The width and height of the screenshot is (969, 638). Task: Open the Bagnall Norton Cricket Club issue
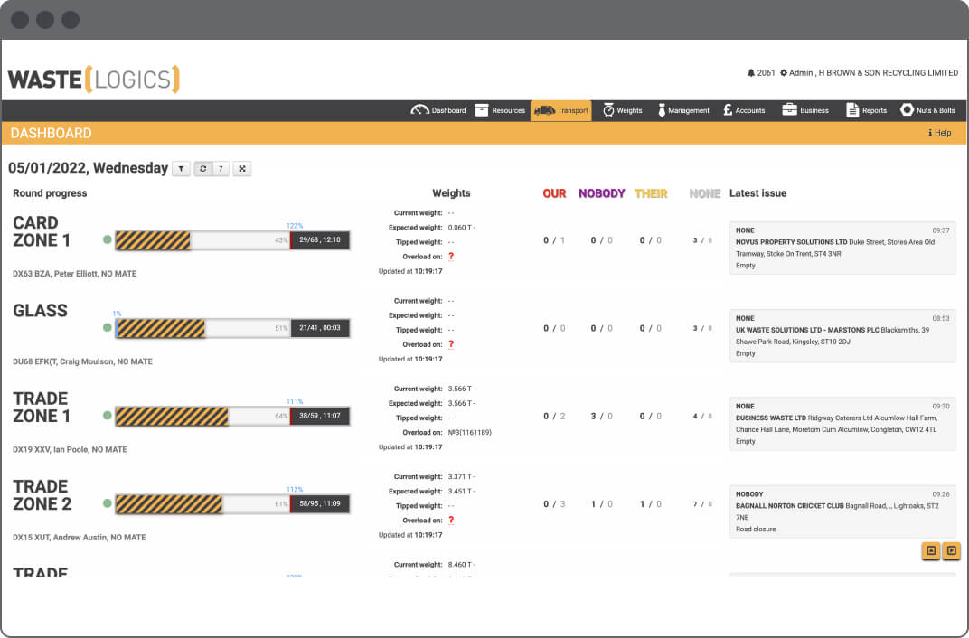point(842,511)
